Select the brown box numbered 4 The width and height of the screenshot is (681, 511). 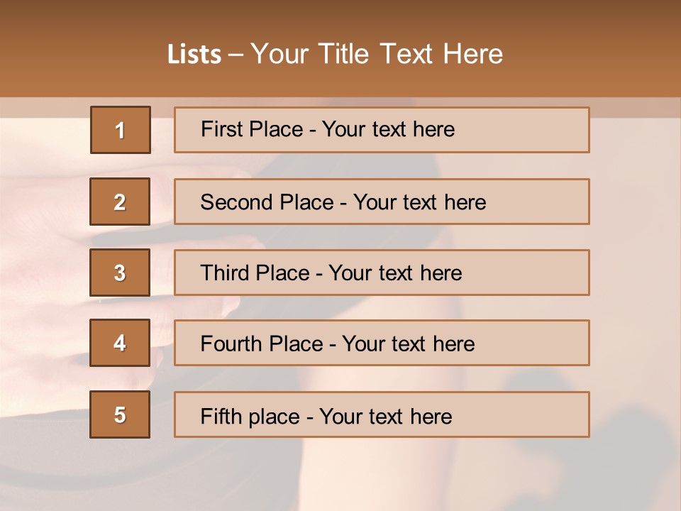[x=120, y=343]
